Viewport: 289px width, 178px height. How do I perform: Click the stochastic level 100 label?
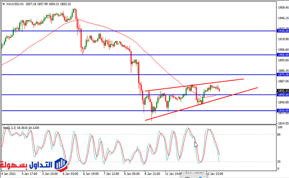279,127
